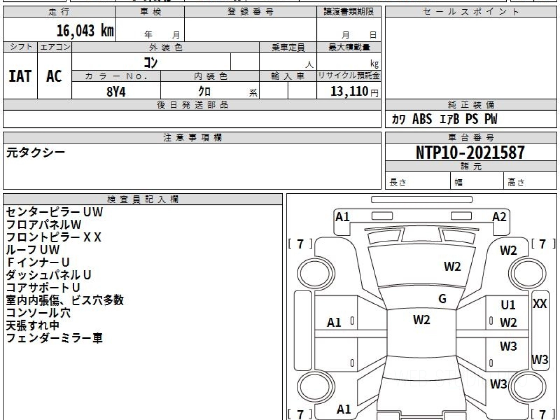Select the 乗車定員 label
560x420 pixels.
pyautogui.click(x=288, y=47)
